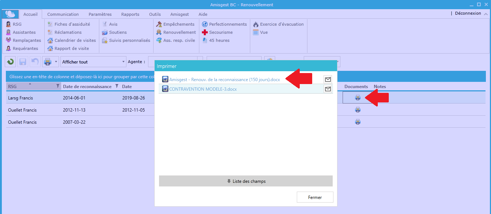
Task: Open CONTRAVENTION MODELE-3.docx file
Action: tap(203, 89)
